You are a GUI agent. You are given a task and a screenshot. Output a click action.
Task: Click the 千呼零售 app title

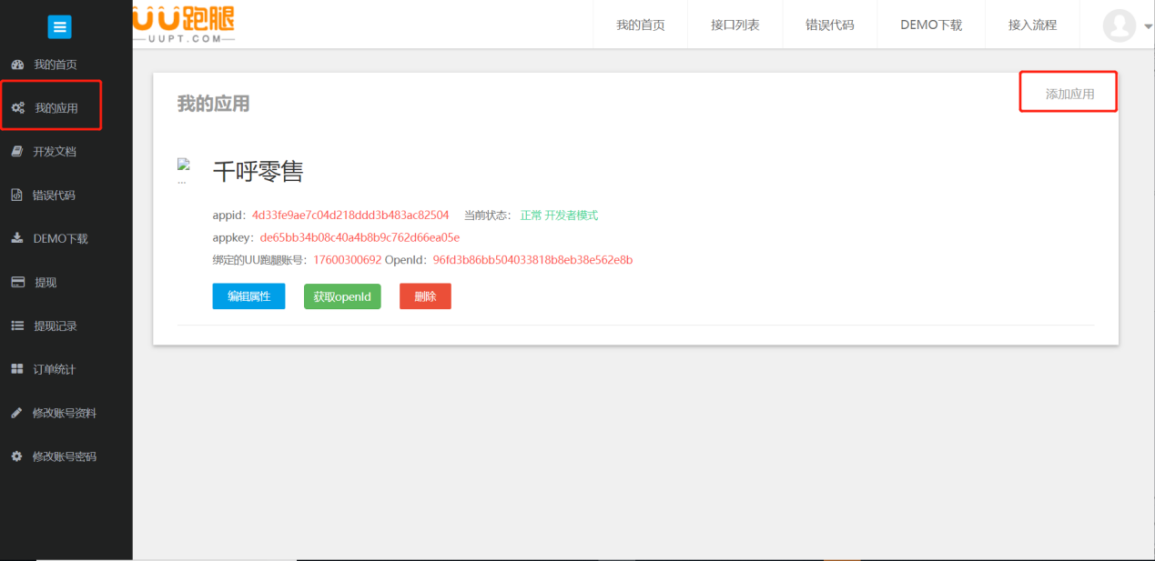(258, 171)
